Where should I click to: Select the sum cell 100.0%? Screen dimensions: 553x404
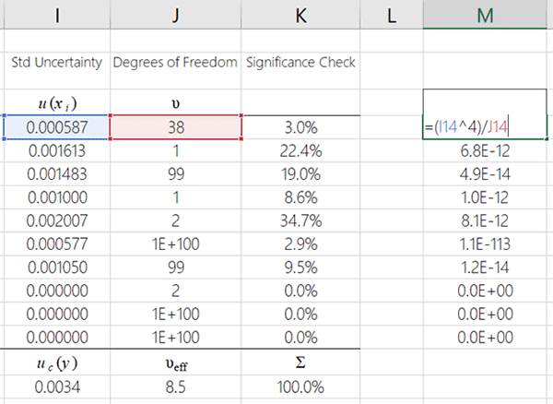tap(300, 387)
